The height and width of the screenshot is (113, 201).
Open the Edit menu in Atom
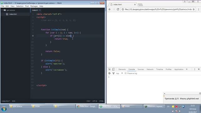tap(7, 6)
